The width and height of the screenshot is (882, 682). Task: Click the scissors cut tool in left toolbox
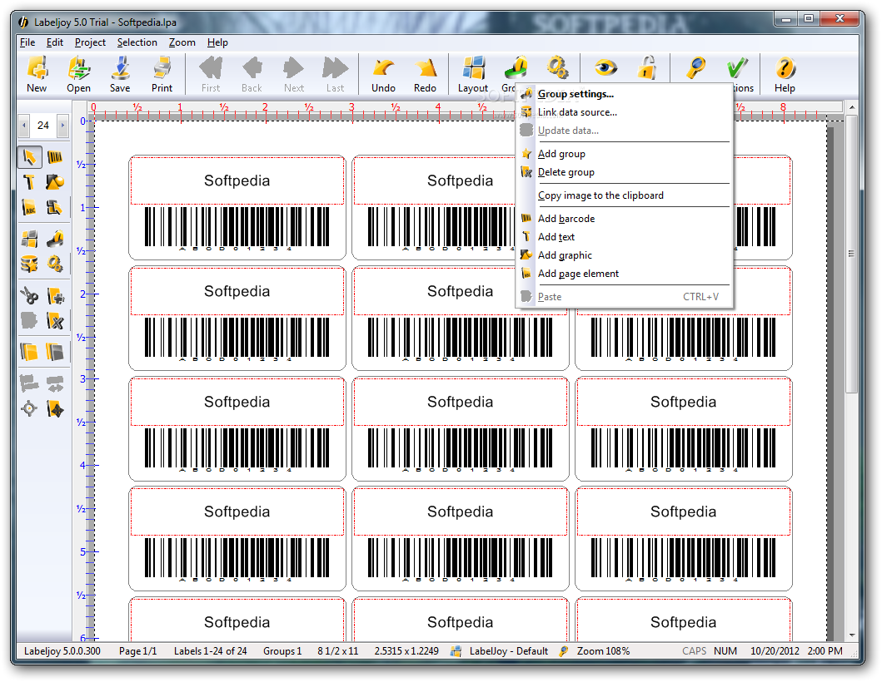(30, 295)
